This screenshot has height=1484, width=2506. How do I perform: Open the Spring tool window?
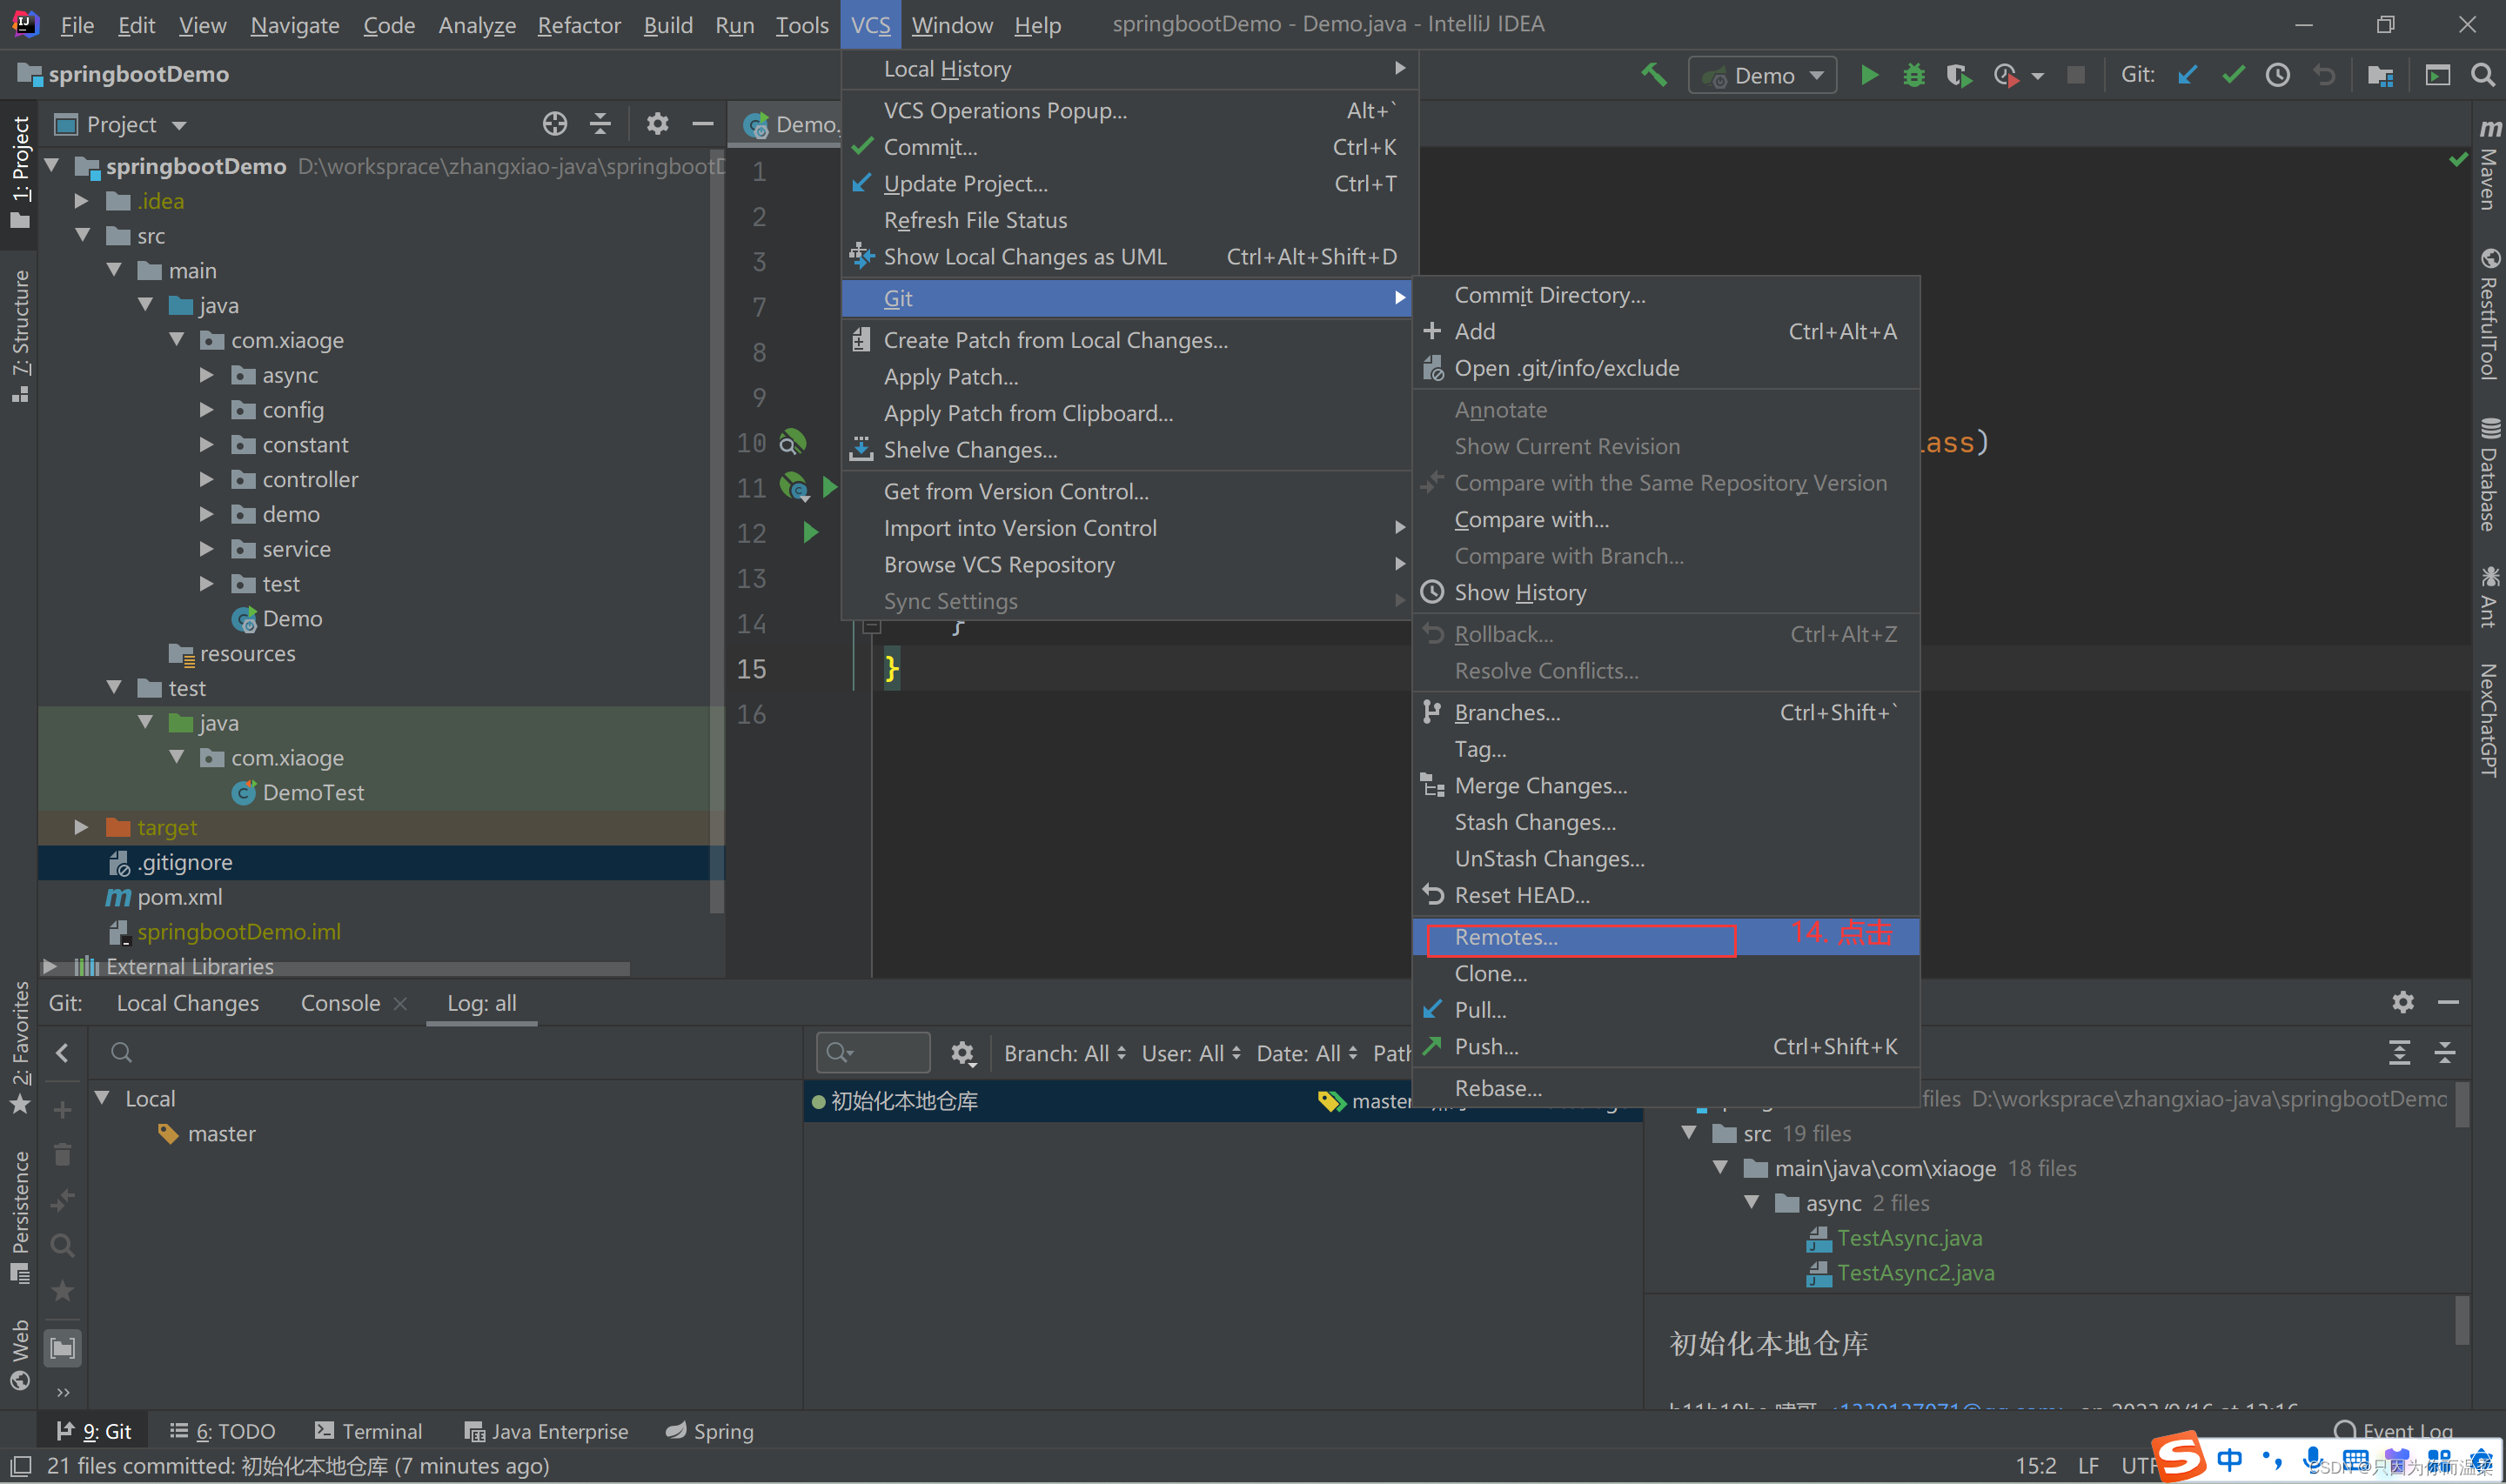(x=710, y=1432)
